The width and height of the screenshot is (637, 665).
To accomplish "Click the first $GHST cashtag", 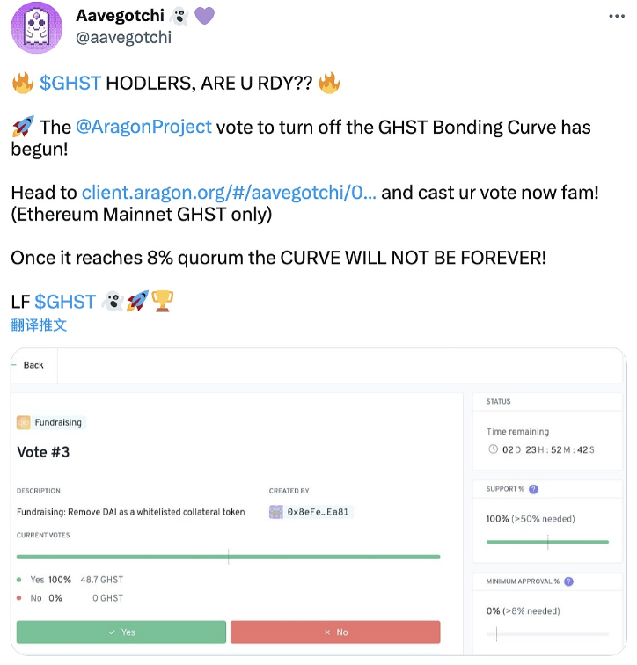I will point(70,84).
